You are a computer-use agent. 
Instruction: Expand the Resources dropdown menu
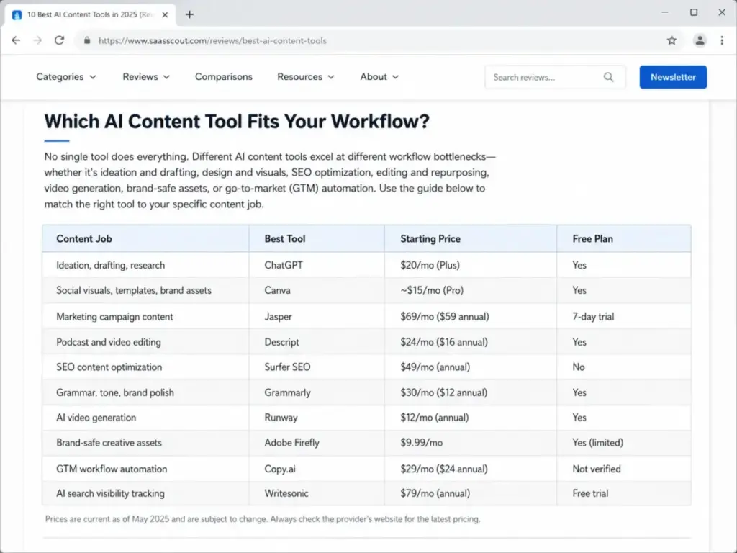coord(305,76)
